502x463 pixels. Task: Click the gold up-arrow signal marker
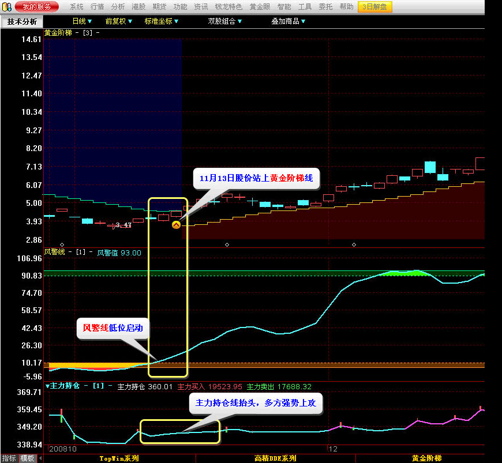pos(176,225)
